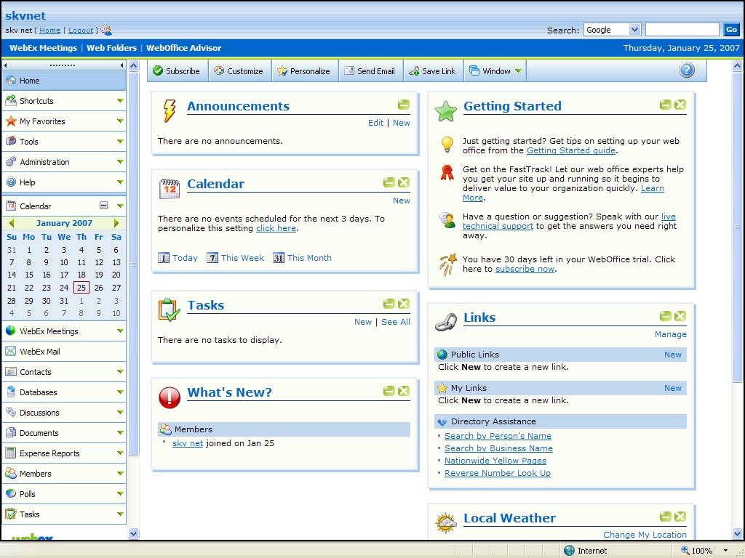Expand the Shortcuts sidebar menu
745x558 pixels.
point(120,100)
